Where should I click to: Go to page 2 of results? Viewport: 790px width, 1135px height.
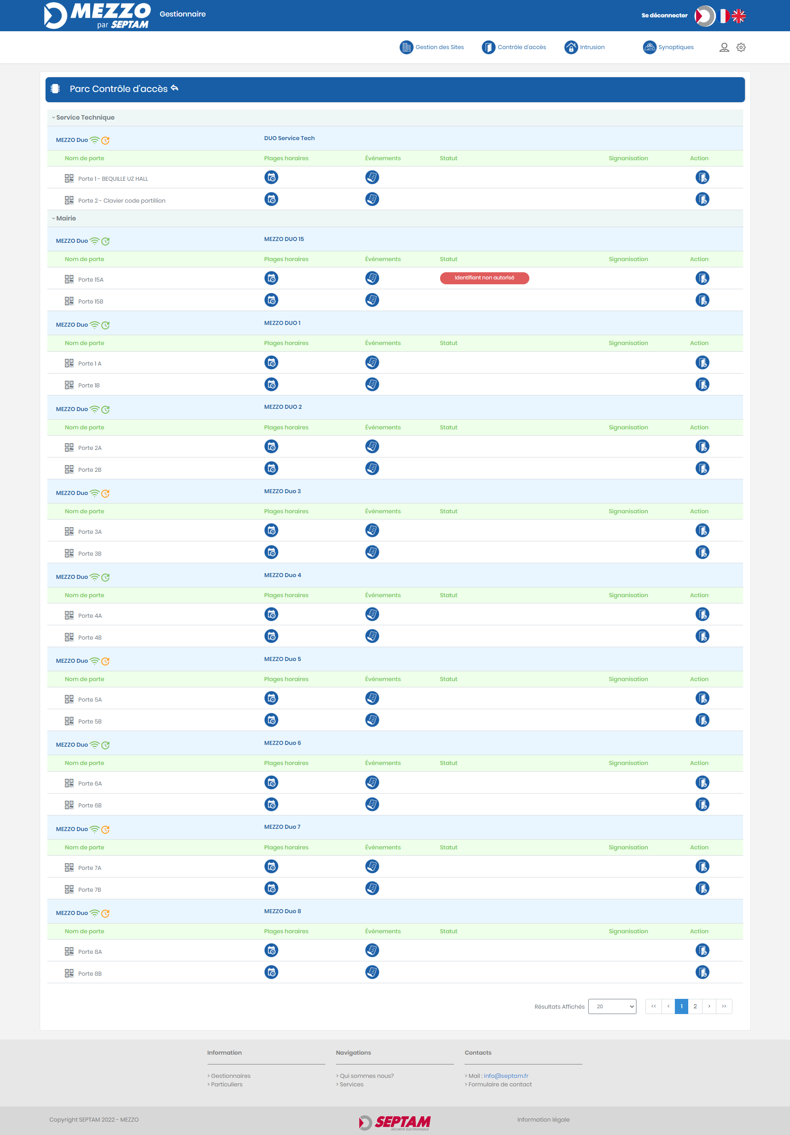point(694,1006)
